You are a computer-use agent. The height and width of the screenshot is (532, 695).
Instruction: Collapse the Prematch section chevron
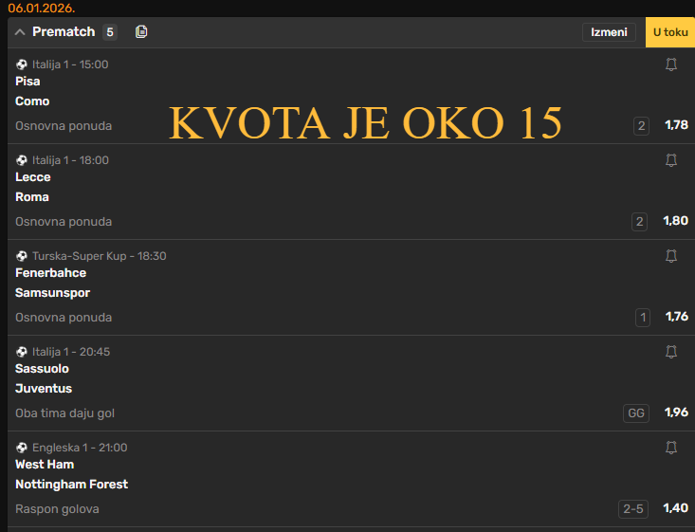20,32
